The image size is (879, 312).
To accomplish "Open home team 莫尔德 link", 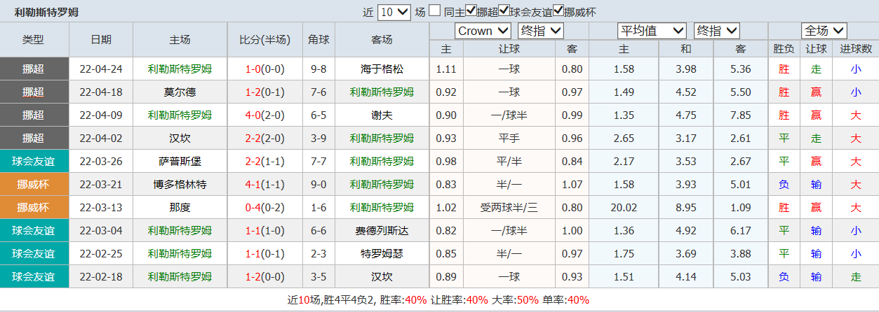I will point(180,92).
